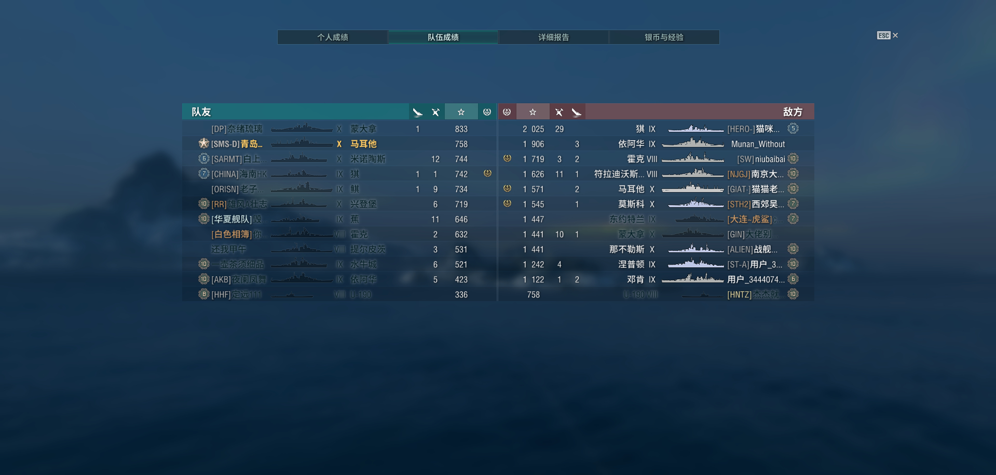The height and width of the screenshot is (475, 996).
Task: Sort allies by star experience column
Action: (461, 112)
